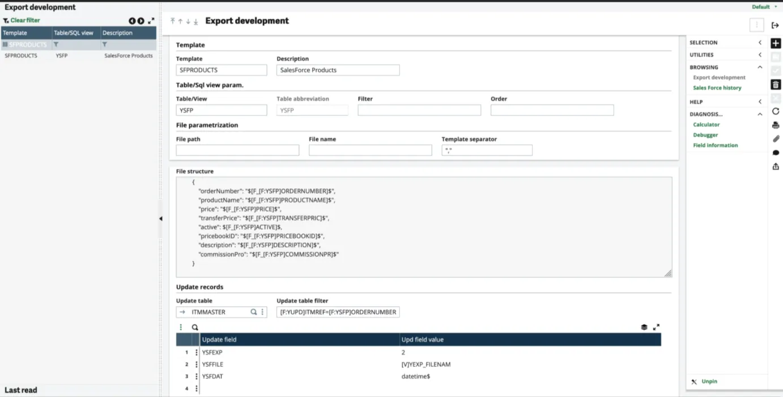Open the Default dropdown at top right
The height and width of the screenshot is (397, 783).
pyautogui.click(x=764, y=7)
